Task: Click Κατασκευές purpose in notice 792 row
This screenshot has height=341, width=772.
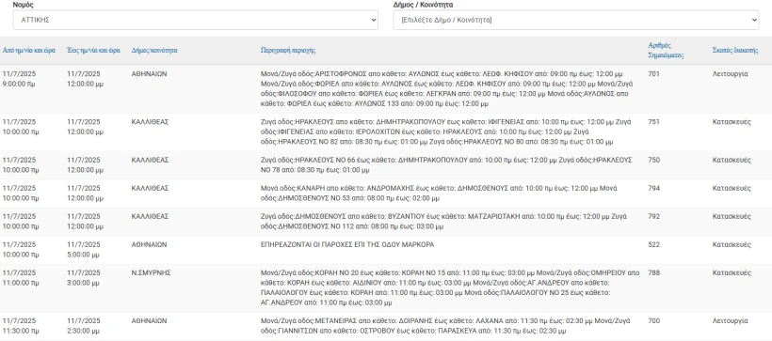Action: [x=732, y=216]
